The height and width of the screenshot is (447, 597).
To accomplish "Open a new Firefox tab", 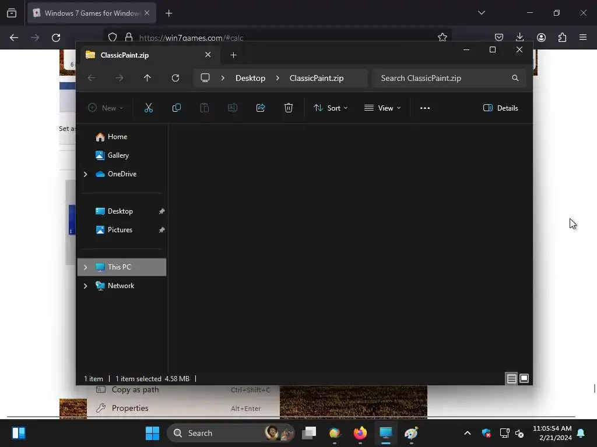I will tap(168, 13).
